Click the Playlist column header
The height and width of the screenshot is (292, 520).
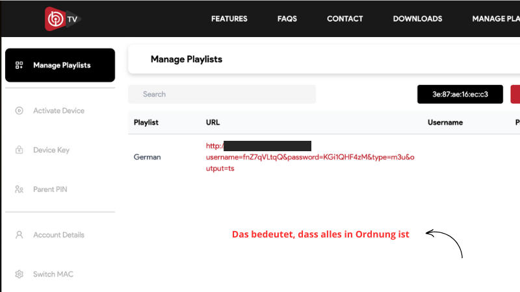[x=146, y=122]
